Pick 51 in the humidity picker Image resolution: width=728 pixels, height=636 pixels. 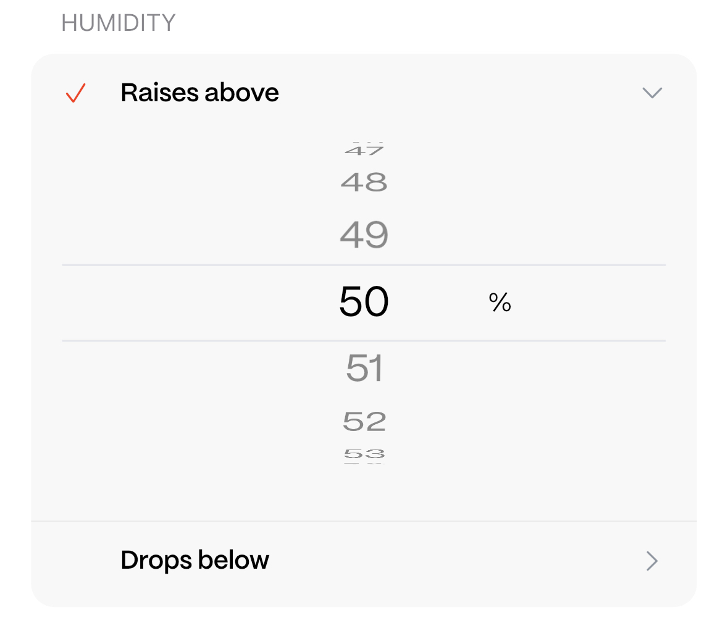pyautogui.click(x=364, y=368)
